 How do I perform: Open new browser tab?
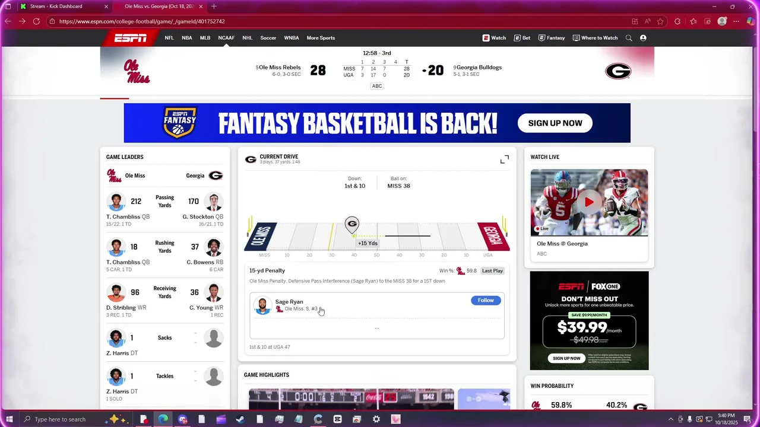(x=214, y=7)
